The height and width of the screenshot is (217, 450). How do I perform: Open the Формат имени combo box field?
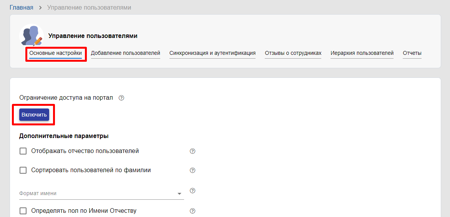[101, 194]
